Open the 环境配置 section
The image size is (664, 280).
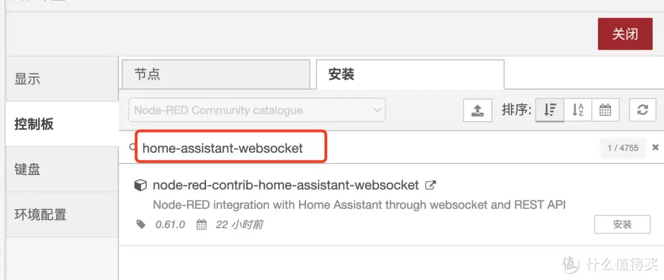[x=62, y=214]
